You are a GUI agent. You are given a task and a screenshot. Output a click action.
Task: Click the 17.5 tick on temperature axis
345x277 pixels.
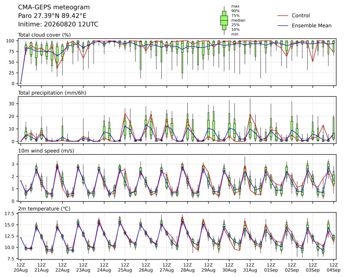click(x=9, y=214)
